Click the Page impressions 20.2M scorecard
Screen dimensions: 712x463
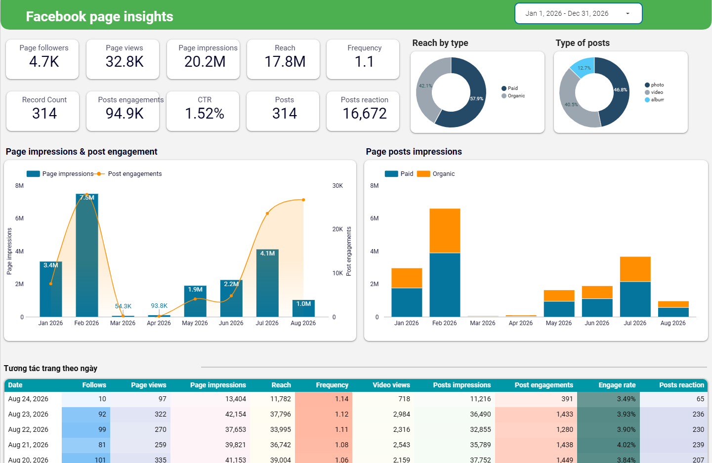(x=204, y=59)
